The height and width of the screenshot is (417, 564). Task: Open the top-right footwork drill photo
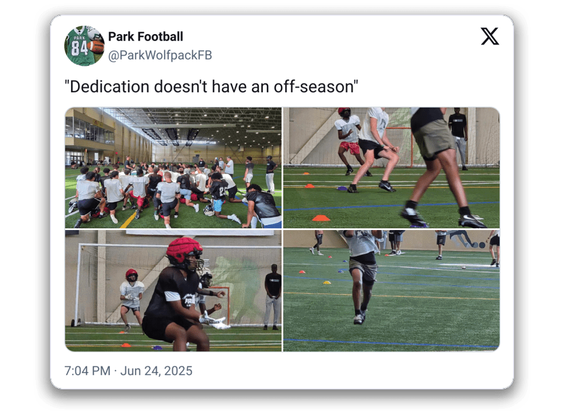(x=391, y=168)
